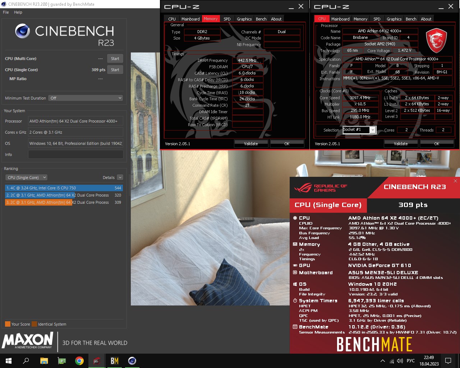Open Cinebench File menu
Viewport: 460px width, 368px height.
click(x=6, y=12)
